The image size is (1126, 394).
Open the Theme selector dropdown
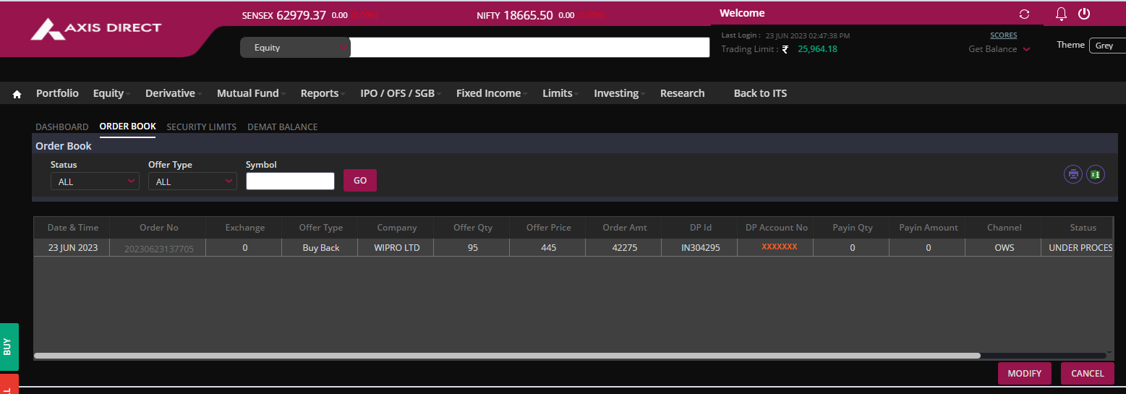(x=1106, y=46)
